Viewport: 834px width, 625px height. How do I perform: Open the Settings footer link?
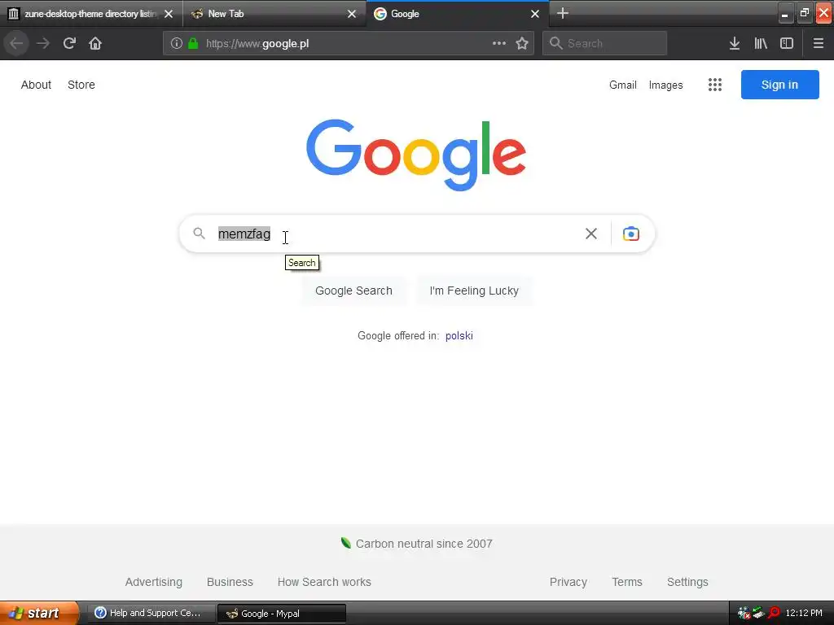click(x=687, y=582)
